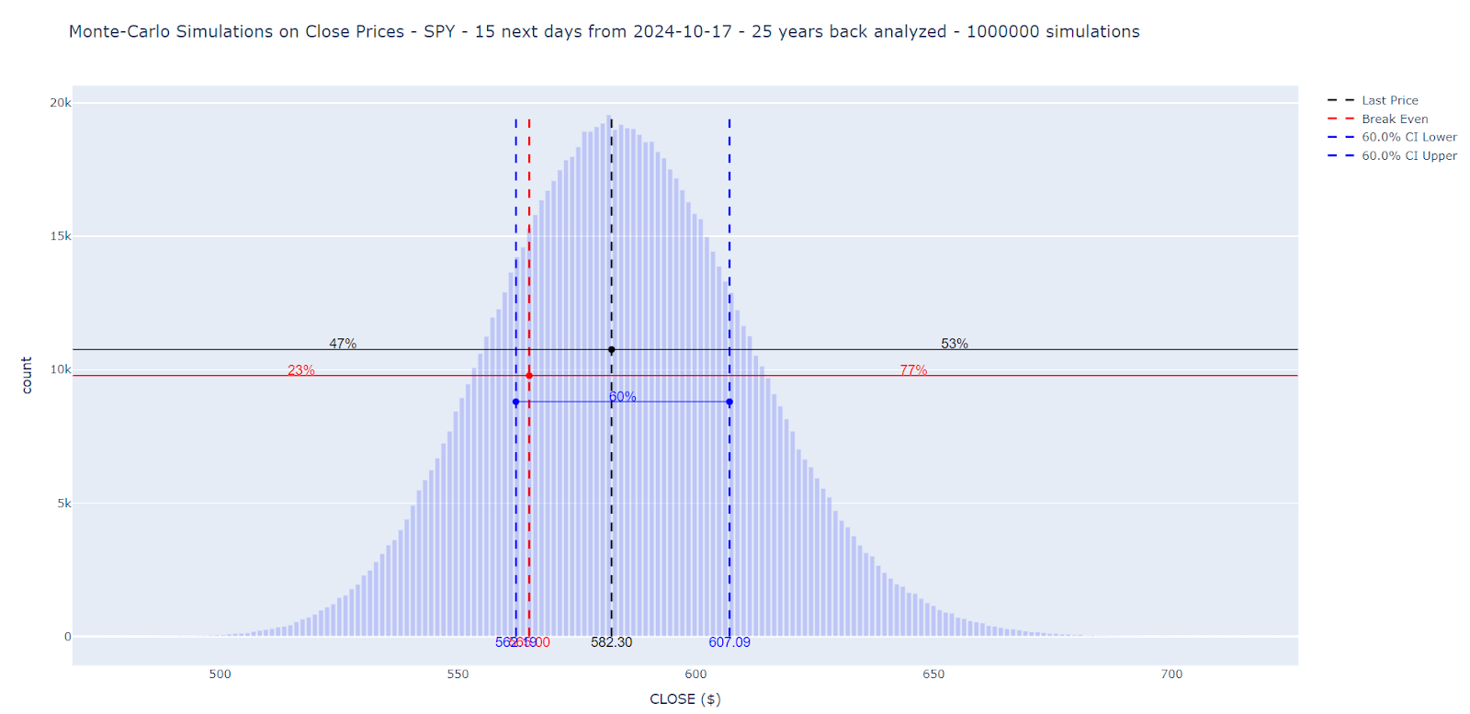
Task: Click the 0 y-axis tick label
Action: pyautogui.click(x=67, y=637)
